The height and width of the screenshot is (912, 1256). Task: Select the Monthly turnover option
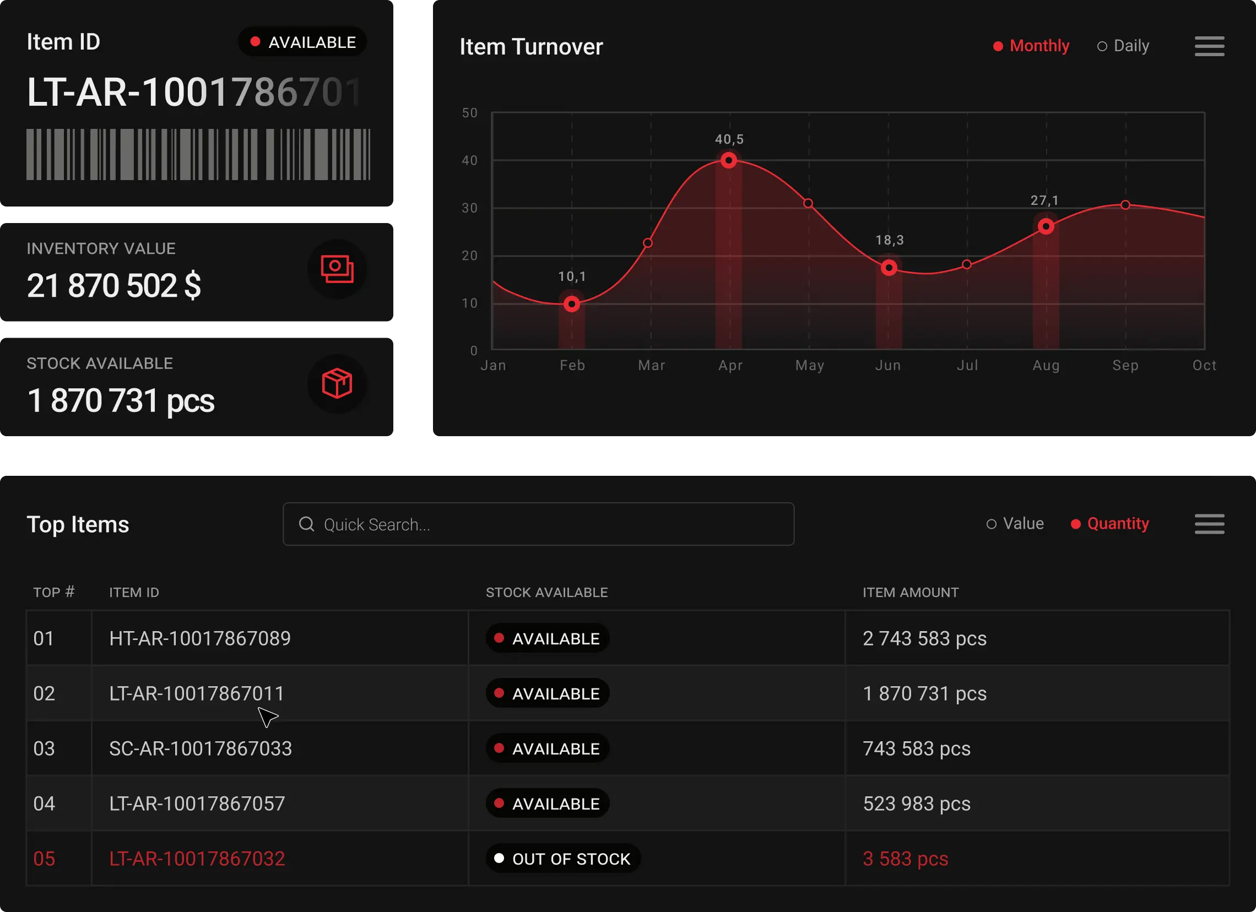1031,46
